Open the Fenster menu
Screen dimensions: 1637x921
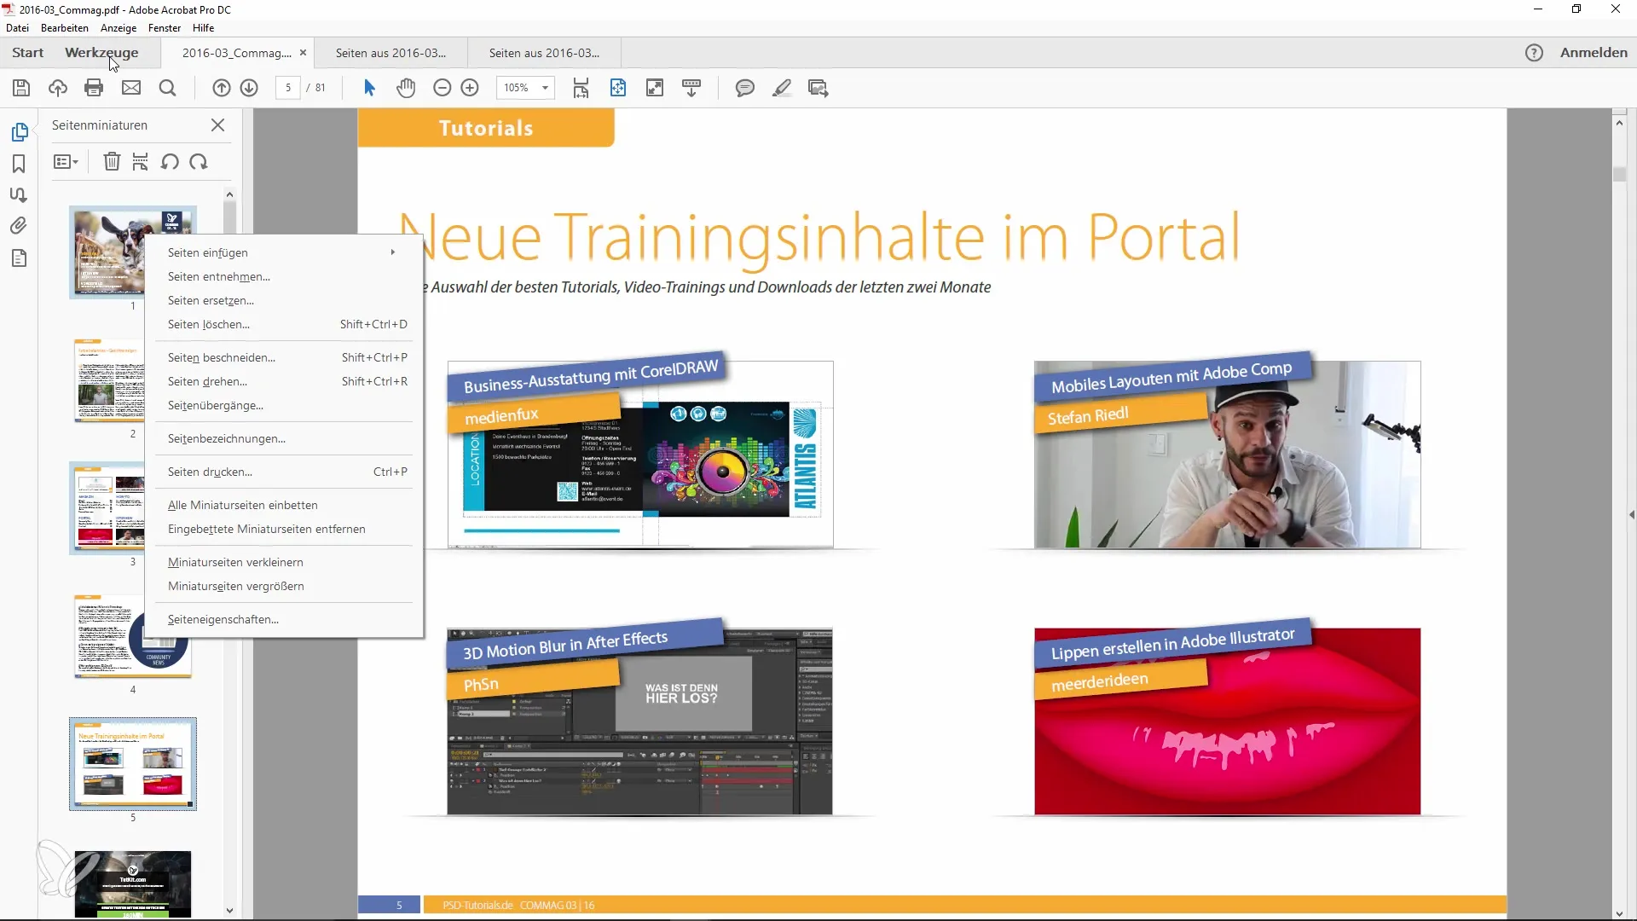point(165,28)
